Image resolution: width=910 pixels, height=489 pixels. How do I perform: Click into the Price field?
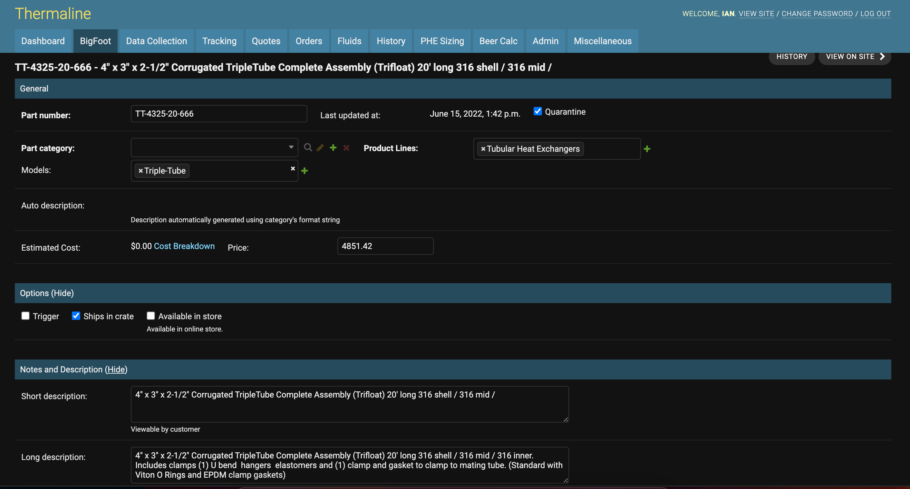point(385,246)
